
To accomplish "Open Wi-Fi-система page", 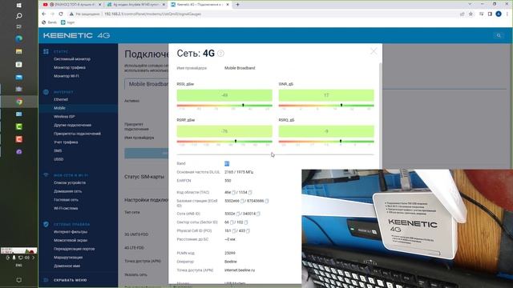I will click(66, 208).
